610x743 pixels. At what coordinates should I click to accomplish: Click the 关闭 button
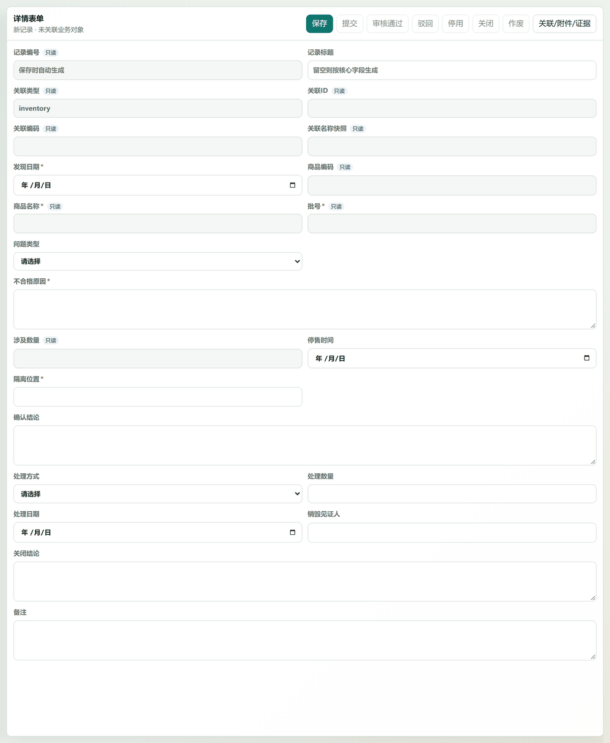point(486,24)
